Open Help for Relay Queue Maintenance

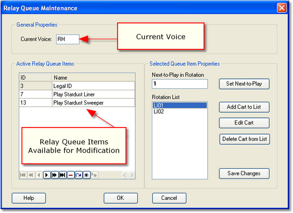click(x=29, y=198)
